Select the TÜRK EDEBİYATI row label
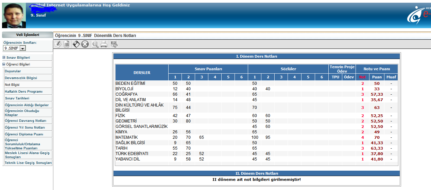 coord(132,154)
